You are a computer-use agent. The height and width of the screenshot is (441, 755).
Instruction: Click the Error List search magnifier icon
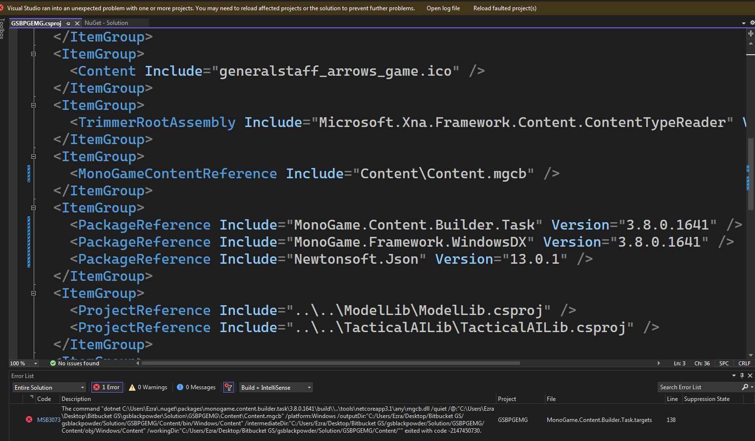(x=745, y=387)
